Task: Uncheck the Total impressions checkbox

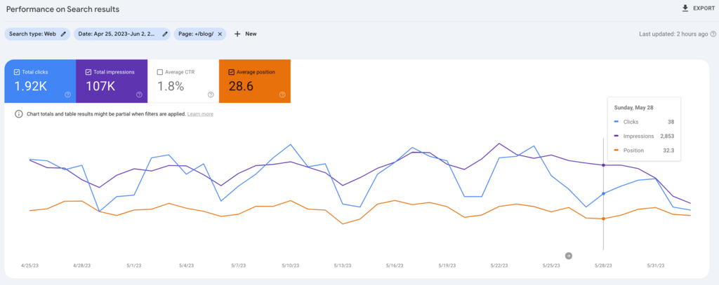Action: tap(88, 72)
